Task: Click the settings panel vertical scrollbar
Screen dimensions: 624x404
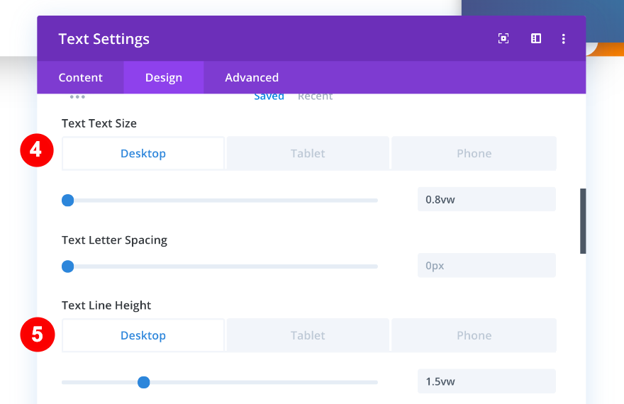Action: (x=583, y=220)
